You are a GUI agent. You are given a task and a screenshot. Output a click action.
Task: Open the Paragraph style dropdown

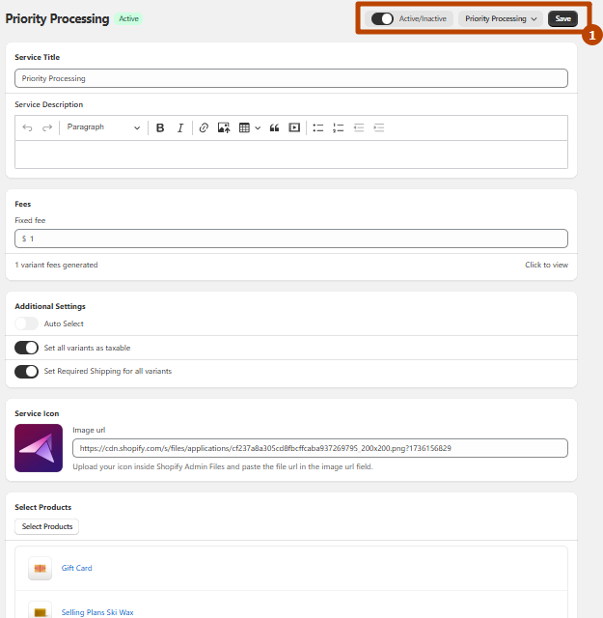click(103, 127)
